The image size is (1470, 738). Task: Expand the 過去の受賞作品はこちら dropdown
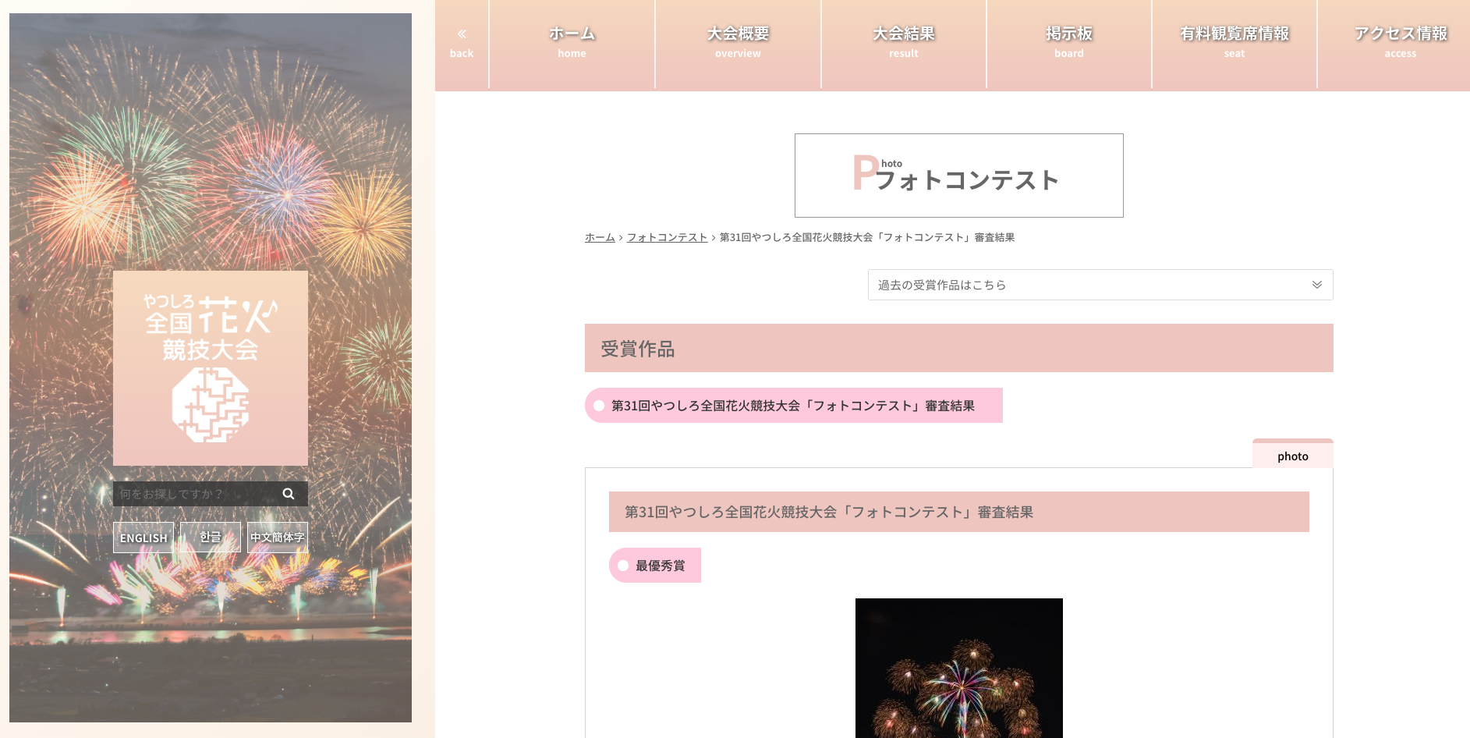point(1100,285)
